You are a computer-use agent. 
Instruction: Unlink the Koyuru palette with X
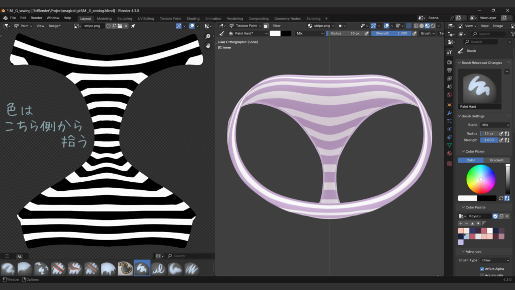pos(507,216)
